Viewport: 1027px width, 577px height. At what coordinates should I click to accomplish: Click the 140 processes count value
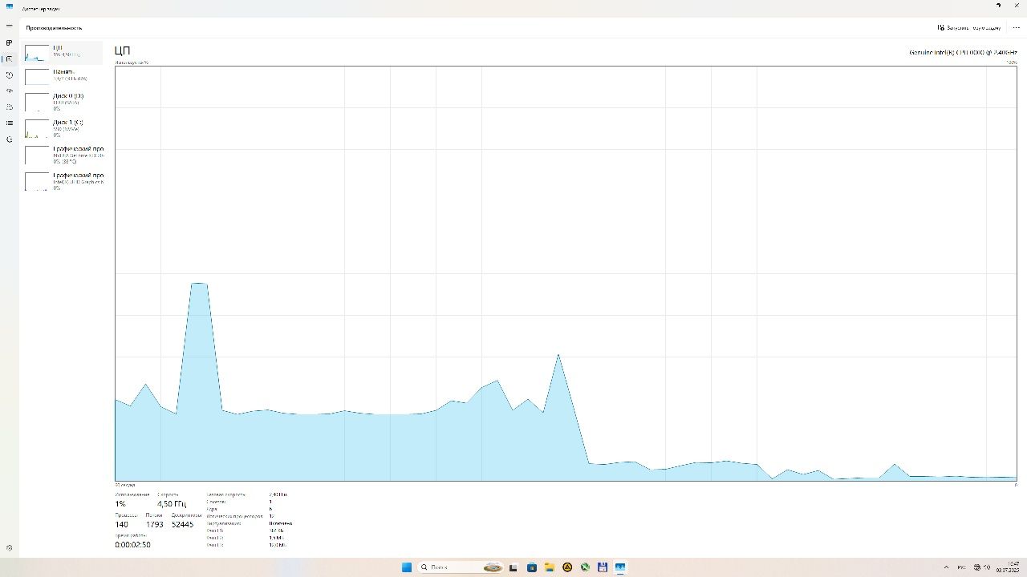(x=121, y=524)
